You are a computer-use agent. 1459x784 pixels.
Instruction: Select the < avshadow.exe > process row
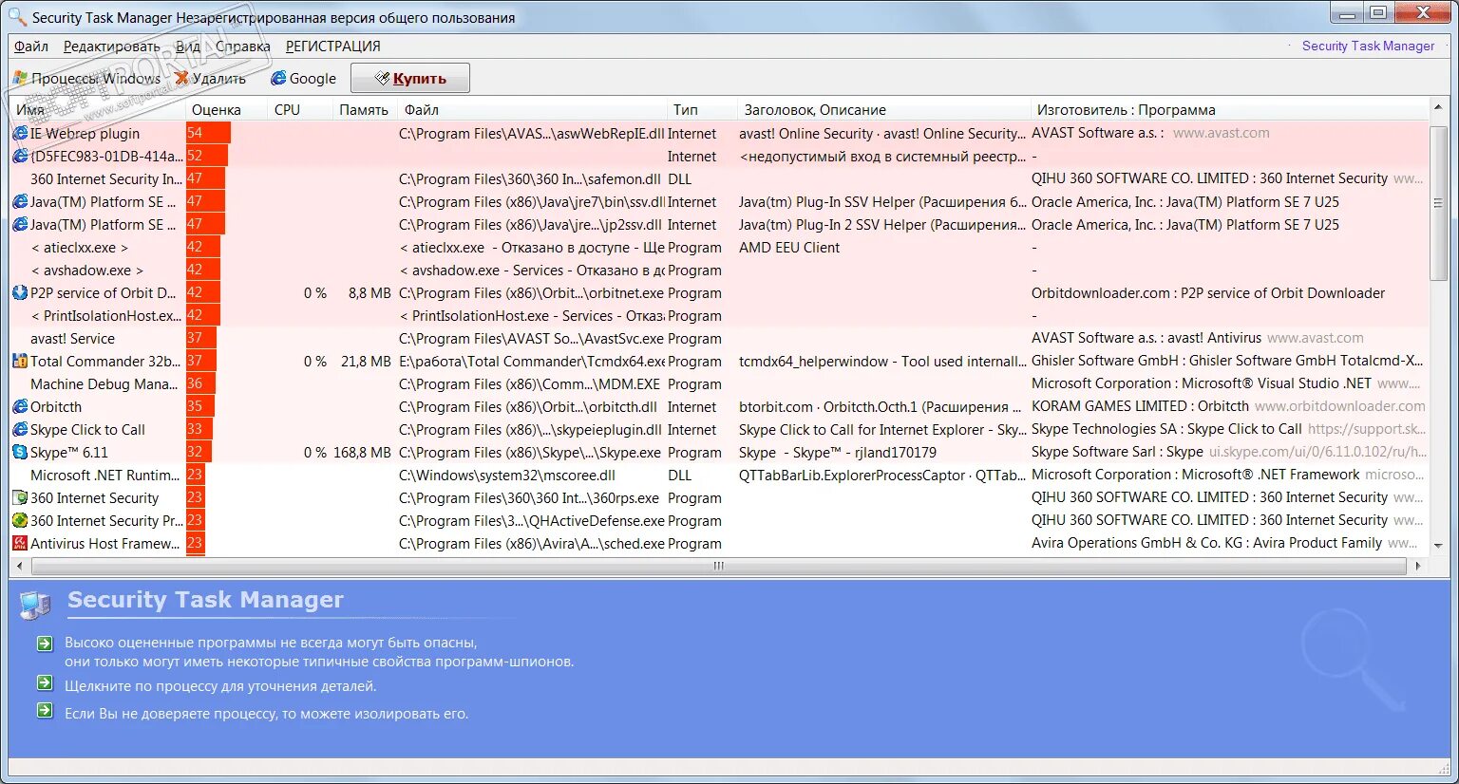click(720, 271)
